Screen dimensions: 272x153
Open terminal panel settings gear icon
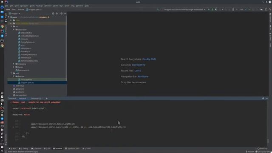pyautogui.click(x=263, y=98)
